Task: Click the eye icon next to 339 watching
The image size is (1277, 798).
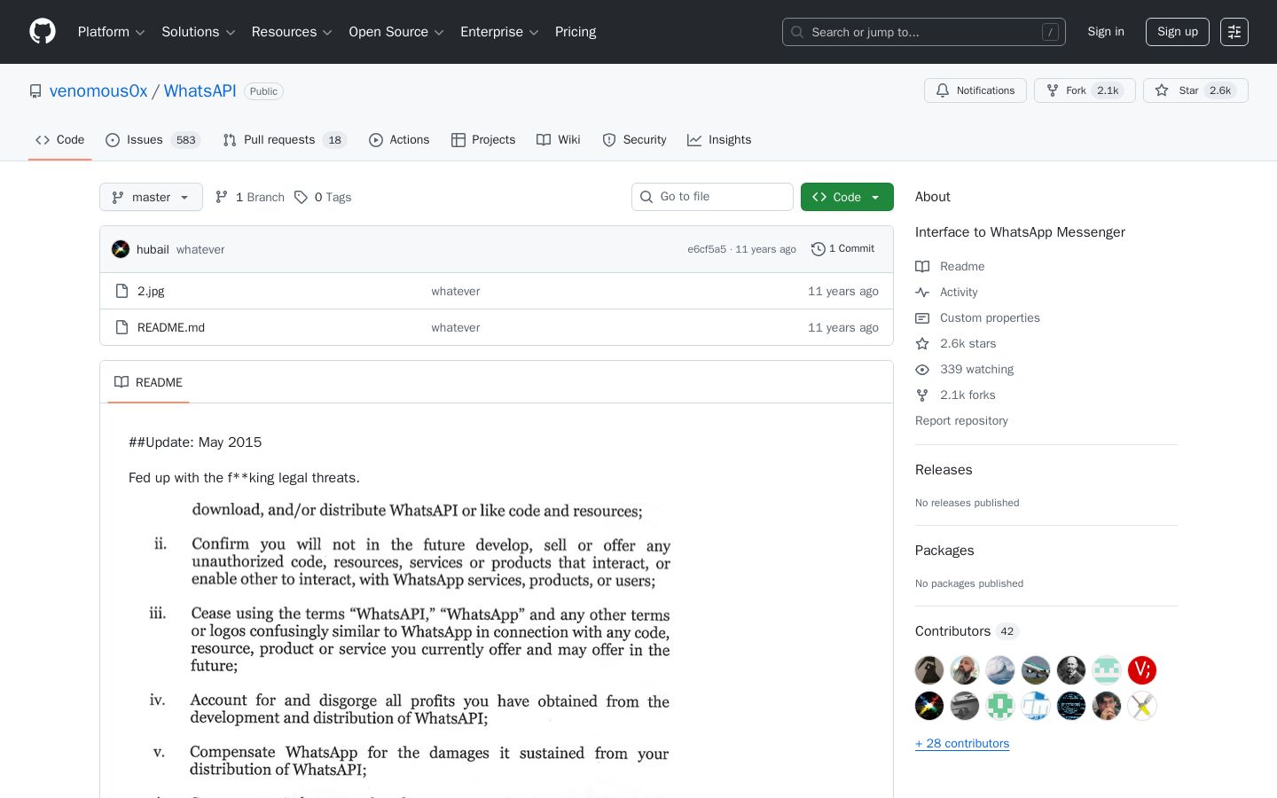Action: pos(922,370)
